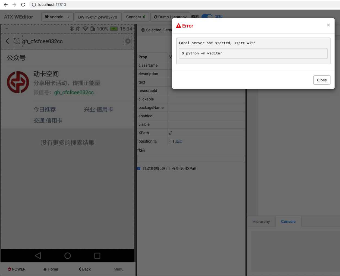340x276 pixels.
Task: Tap the back chevron in phone screen
Action: tap(7, 41)
